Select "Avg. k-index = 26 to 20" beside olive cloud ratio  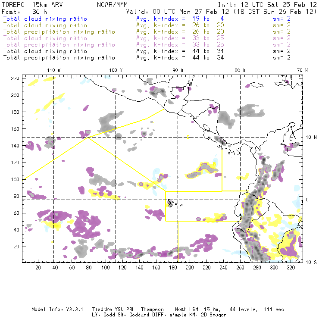tap(180, 25)
